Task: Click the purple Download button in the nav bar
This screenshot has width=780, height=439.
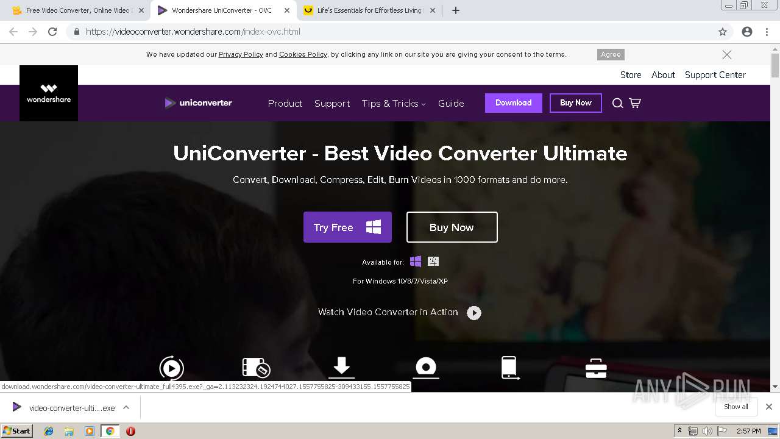Action: 514,103
